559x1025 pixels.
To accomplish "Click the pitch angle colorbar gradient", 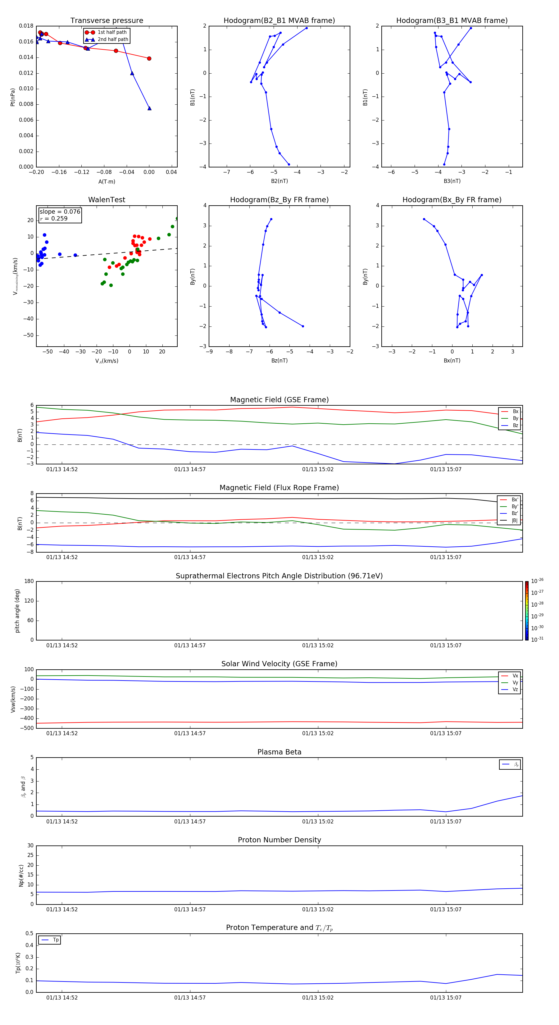I will (527, 611).
